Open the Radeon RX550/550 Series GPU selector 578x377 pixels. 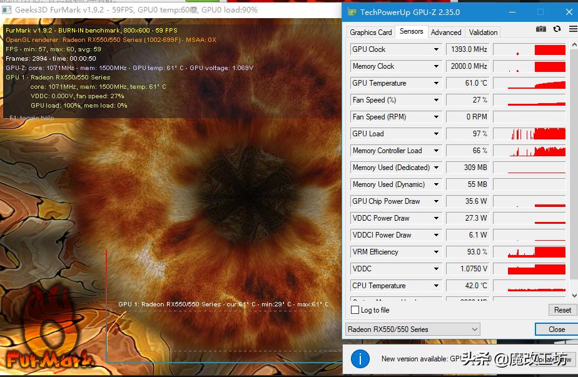413,329
